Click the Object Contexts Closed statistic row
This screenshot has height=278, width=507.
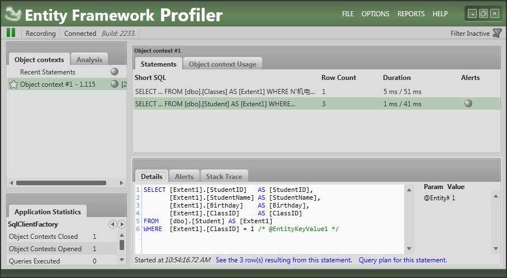click(x=61, y=237)
